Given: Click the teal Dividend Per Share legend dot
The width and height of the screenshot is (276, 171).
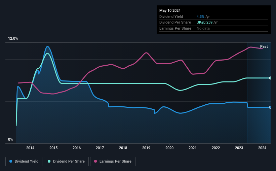Looking at the screenshot, I should [49, 162].
